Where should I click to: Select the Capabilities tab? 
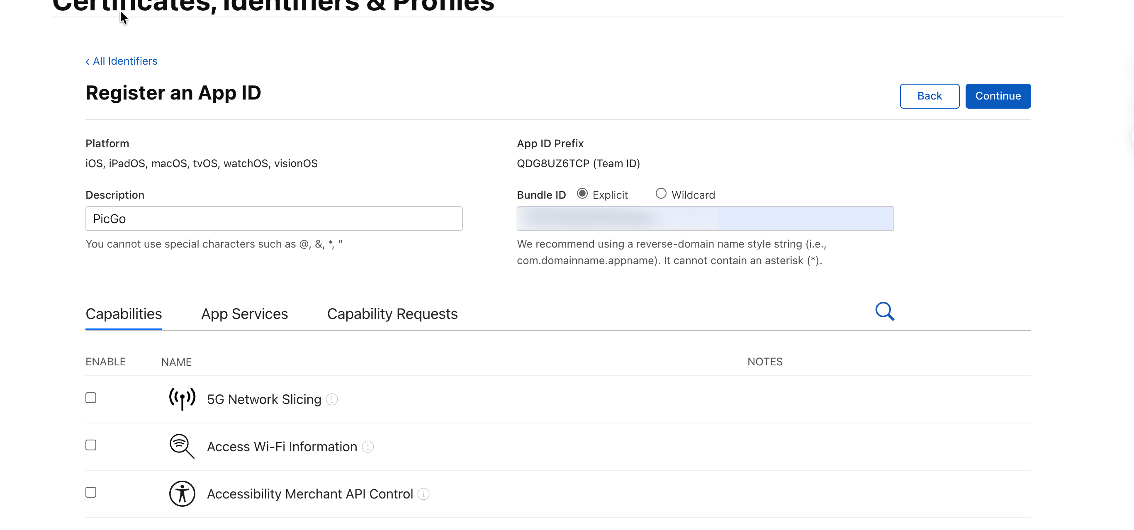pyautogui.click(x=124, y=314)
